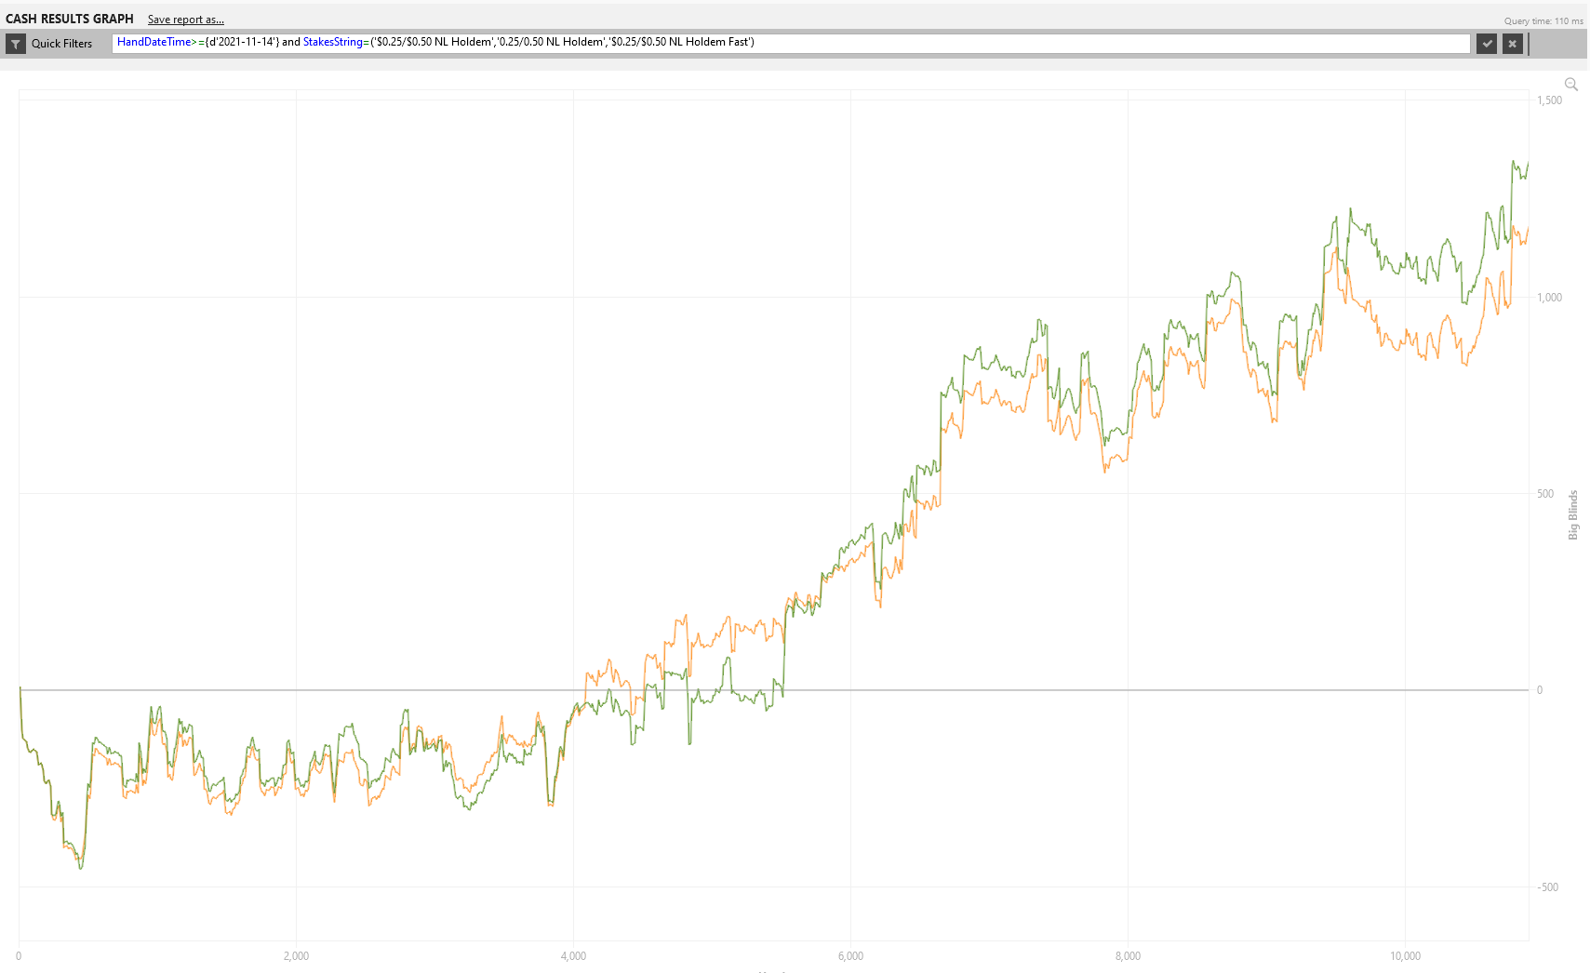The image size is (1590, 973).
Task: Click the 1,500 value on the vertical axis
Action: [1550, 100]
